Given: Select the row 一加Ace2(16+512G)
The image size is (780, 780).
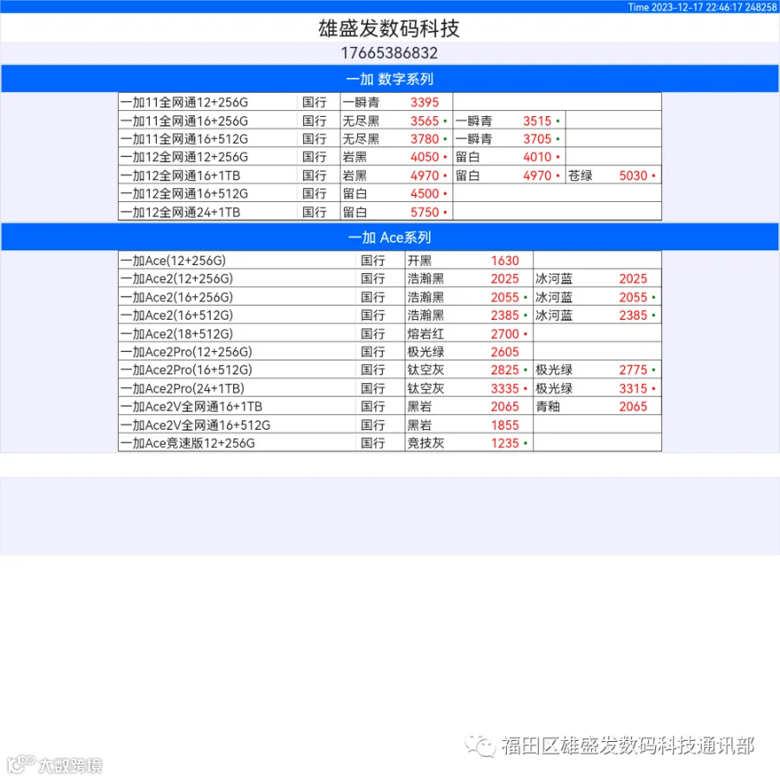Looking at the screenshot, I should point(390,315).
